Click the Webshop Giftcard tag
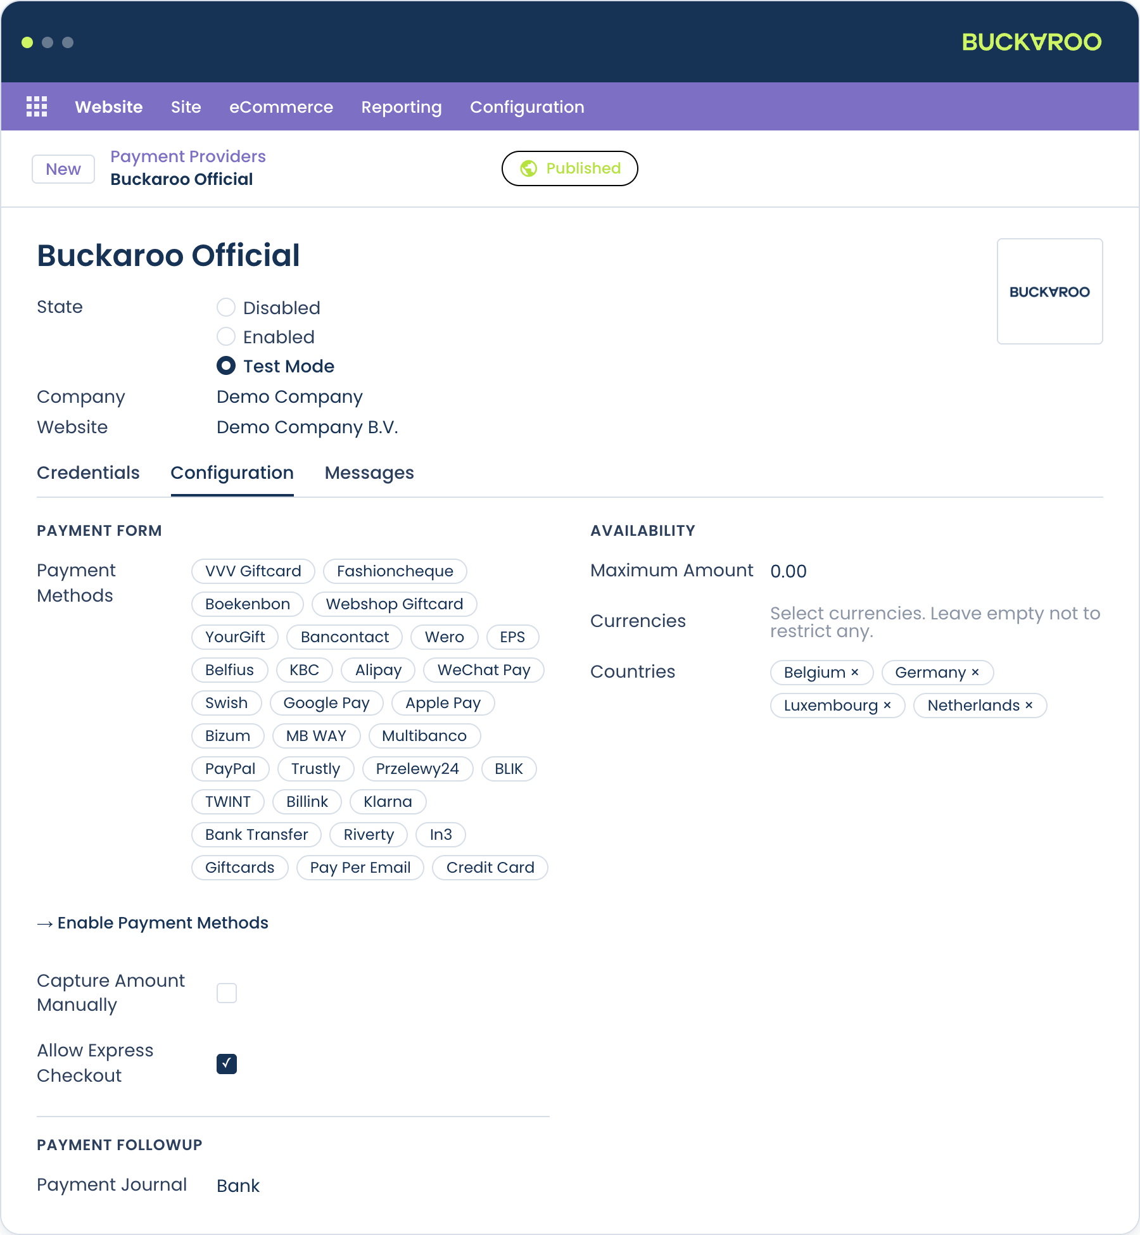The image size is (1140, 1235). coord(395,604)
